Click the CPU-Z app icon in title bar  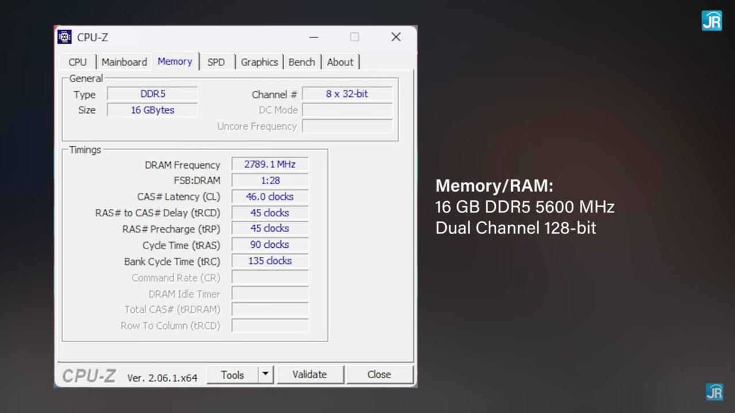(x=65, y=37)
